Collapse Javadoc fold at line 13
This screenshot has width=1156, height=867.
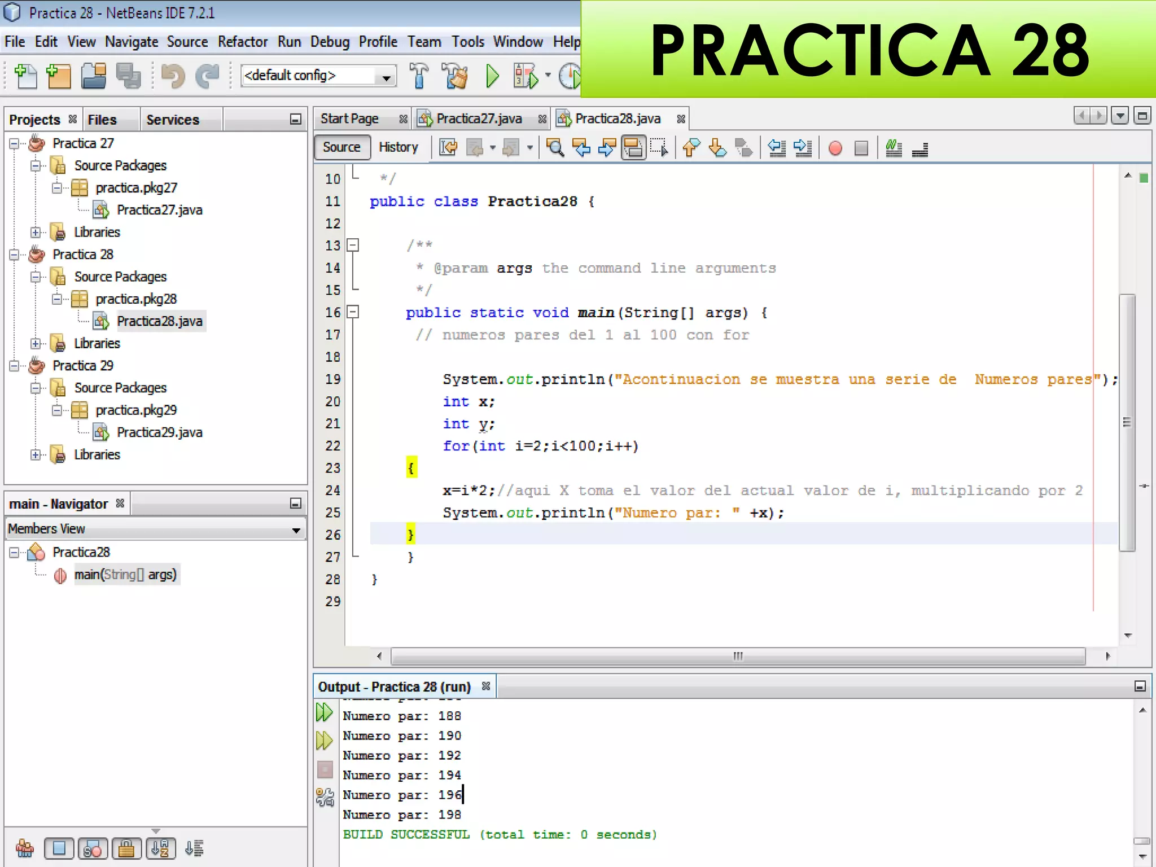coord(353,245)
